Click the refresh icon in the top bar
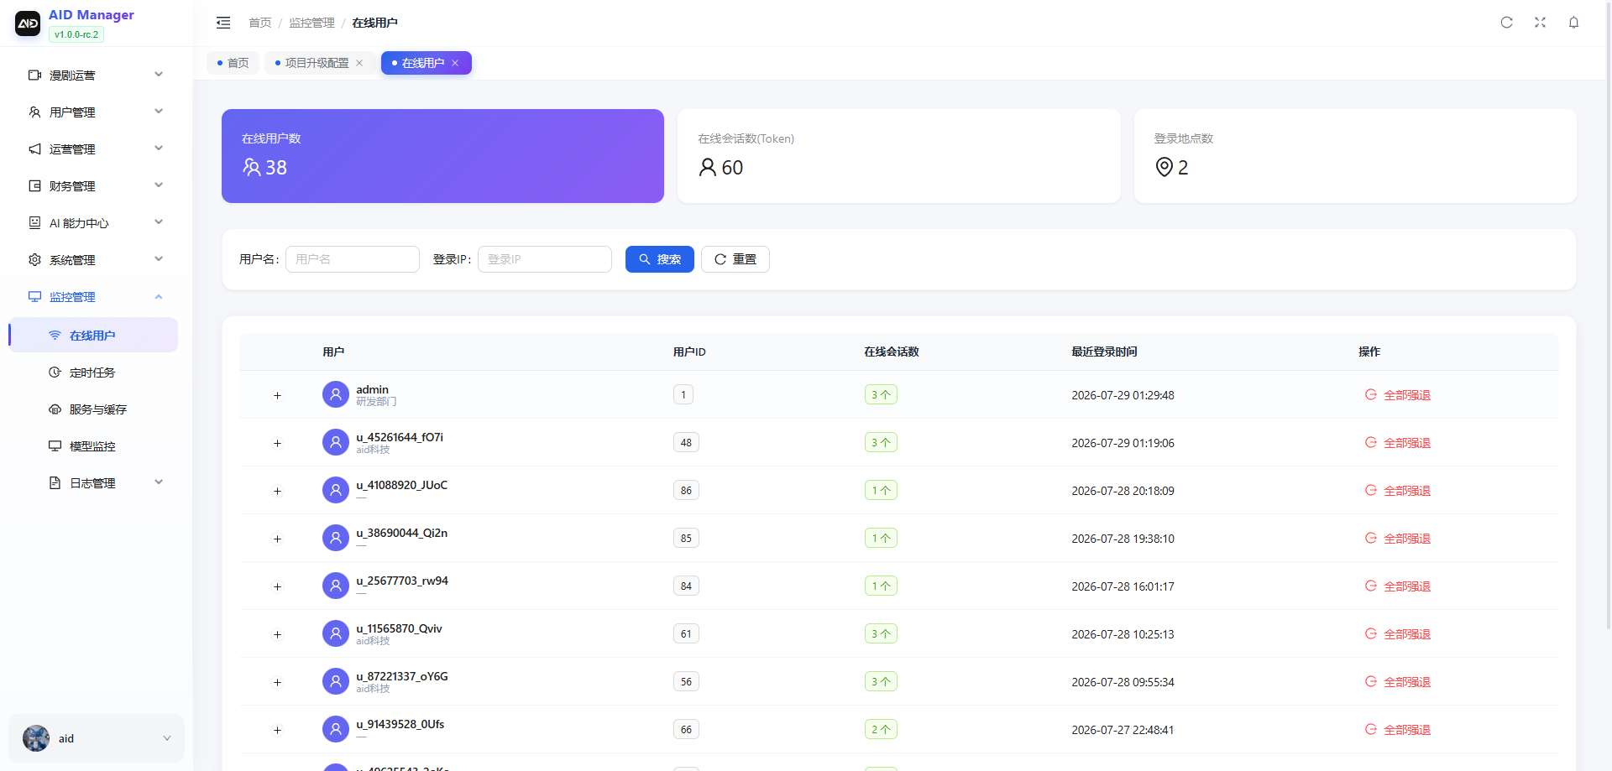 [x=1507, y=23]
